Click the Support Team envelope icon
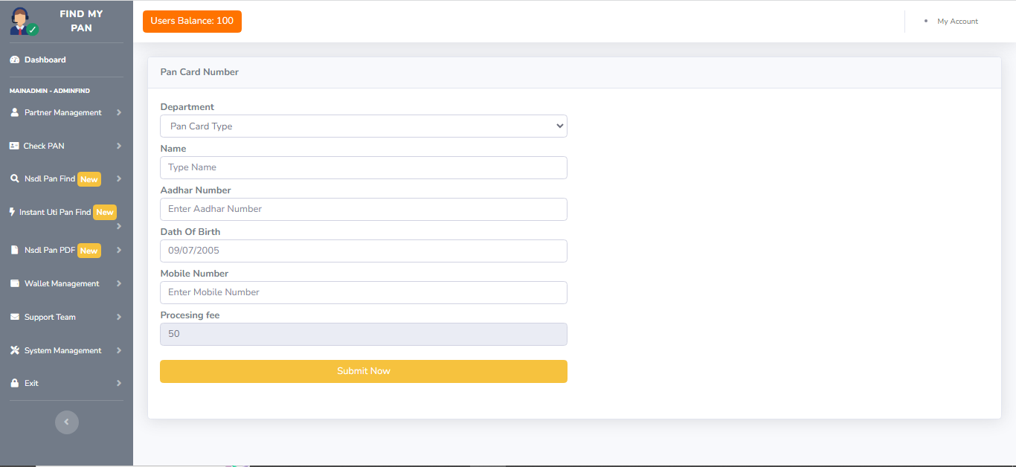Viewport: 1016px width, 467px height. 14,317
